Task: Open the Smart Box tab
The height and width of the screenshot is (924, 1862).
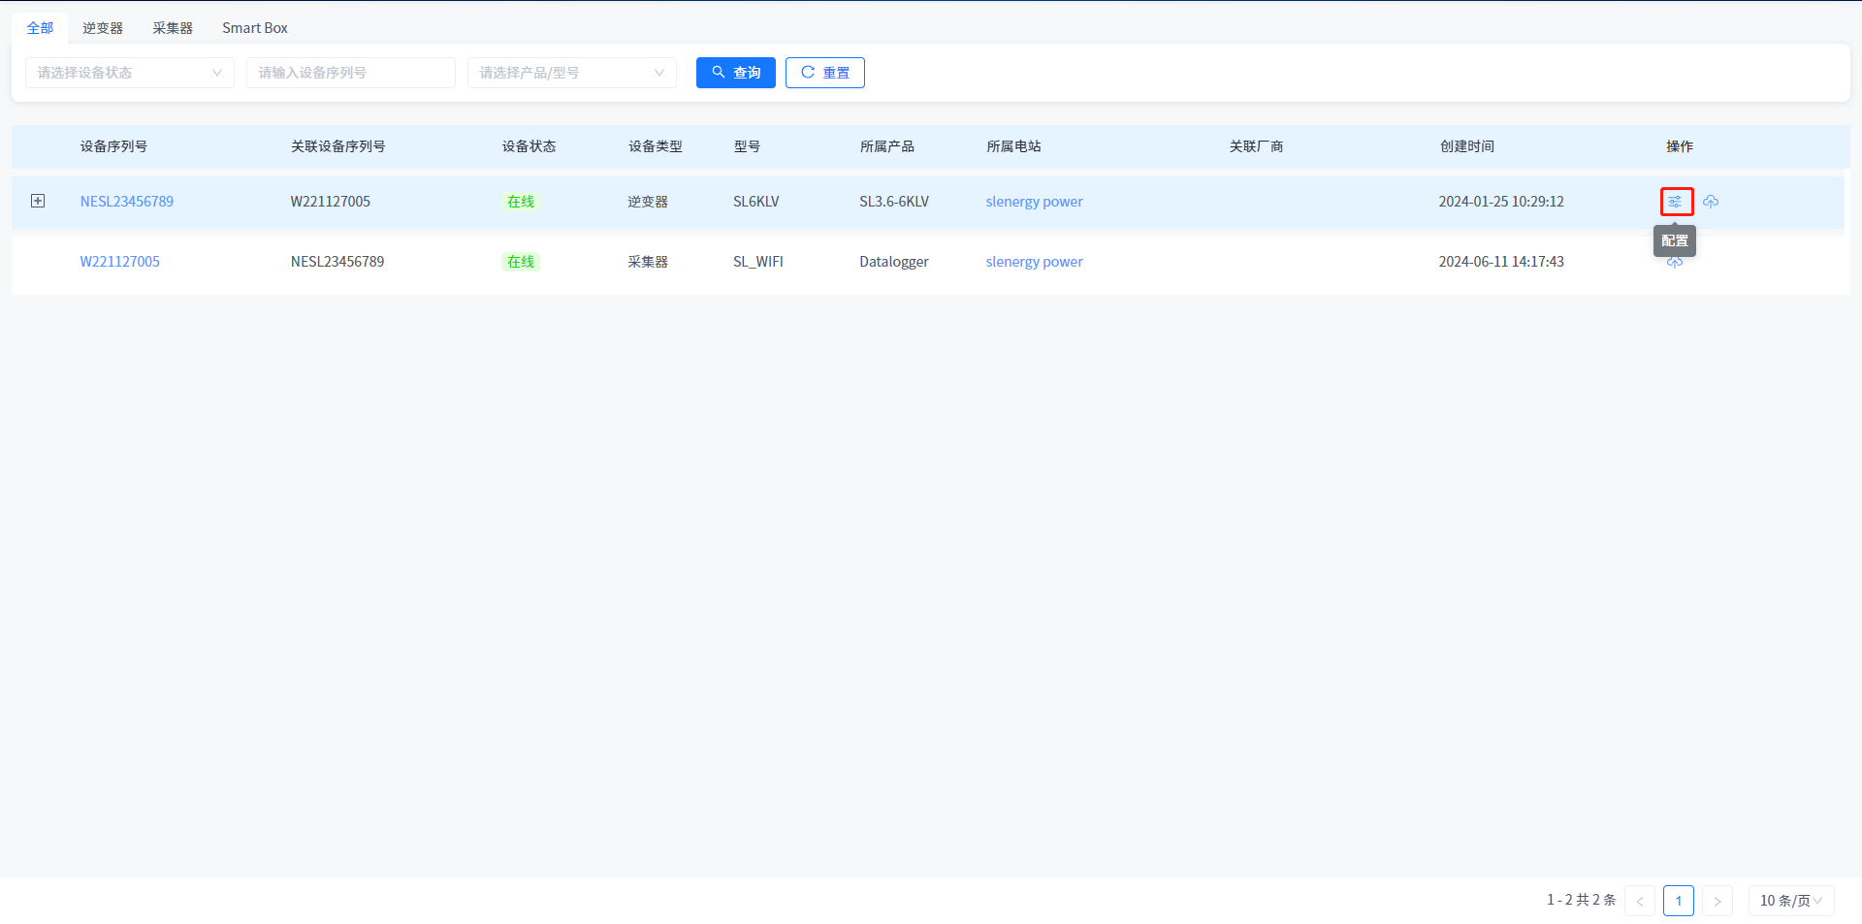Action: tap(255, 28)
